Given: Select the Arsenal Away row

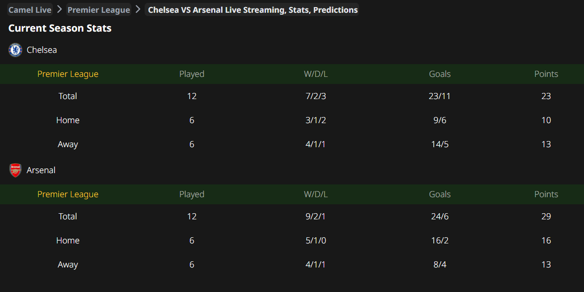Looking at the screenshot, I should coord(68,265).
